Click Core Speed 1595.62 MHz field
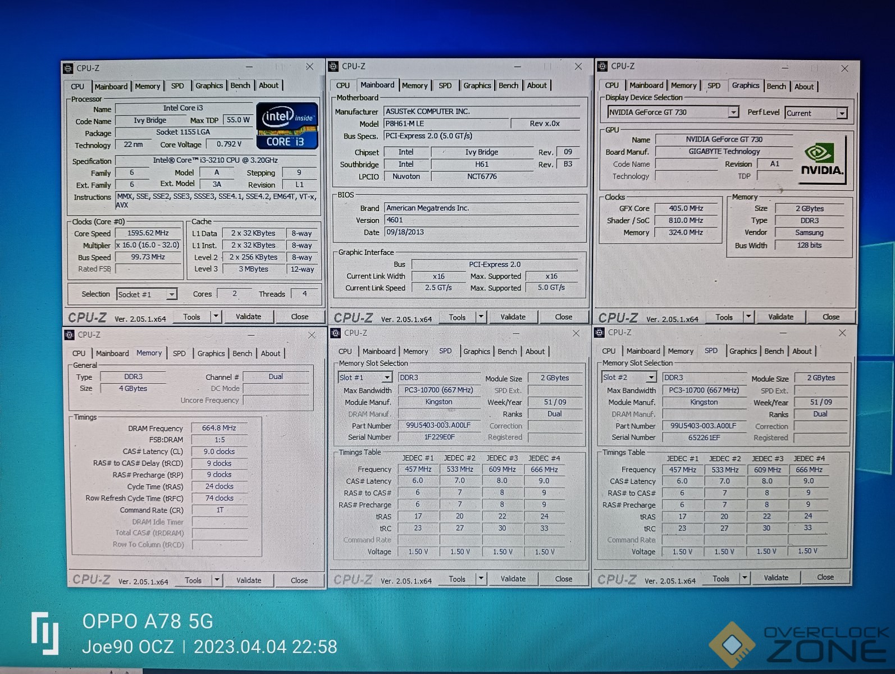This screenshot has height=674, width=895. [x=148, y=233]
